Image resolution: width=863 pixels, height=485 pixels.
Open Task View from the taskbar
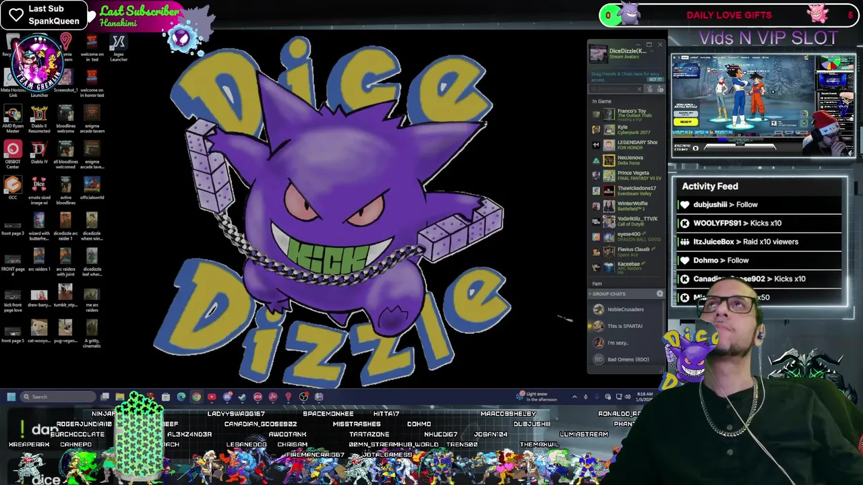click(105, 397)
